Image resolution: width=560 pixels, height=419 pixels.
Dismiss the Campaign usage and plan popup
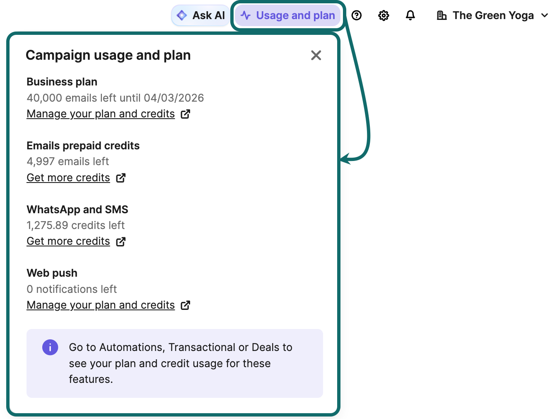point(316,55)
